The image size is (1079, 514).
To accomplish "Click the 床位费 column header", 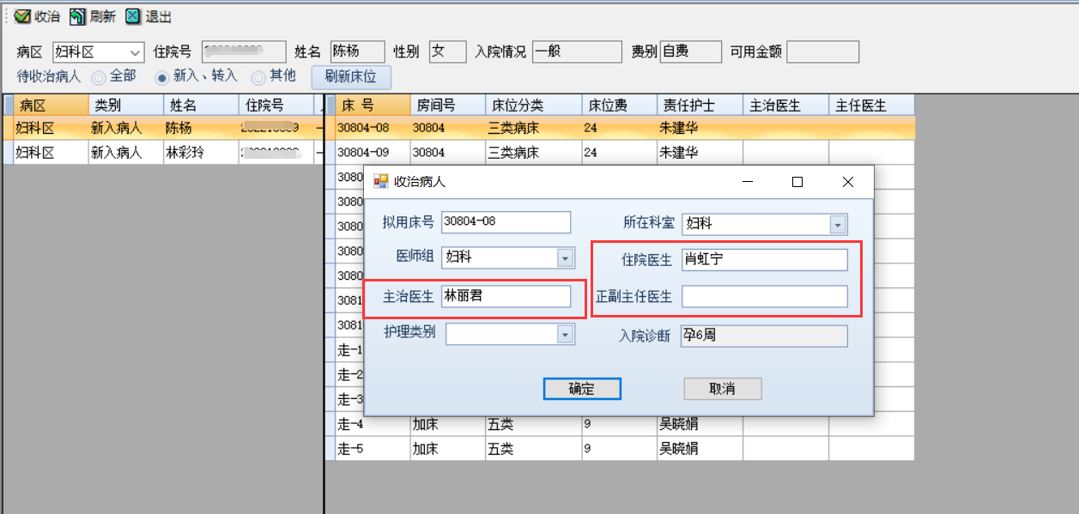I will 620,106.
